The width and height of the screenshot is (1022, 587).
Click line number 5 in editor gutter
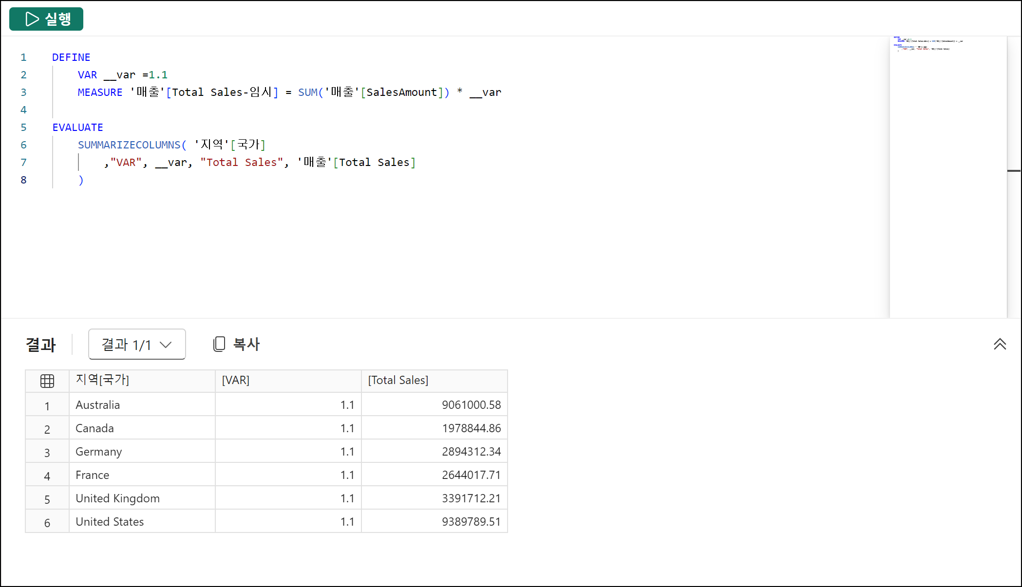coord(23,128)
